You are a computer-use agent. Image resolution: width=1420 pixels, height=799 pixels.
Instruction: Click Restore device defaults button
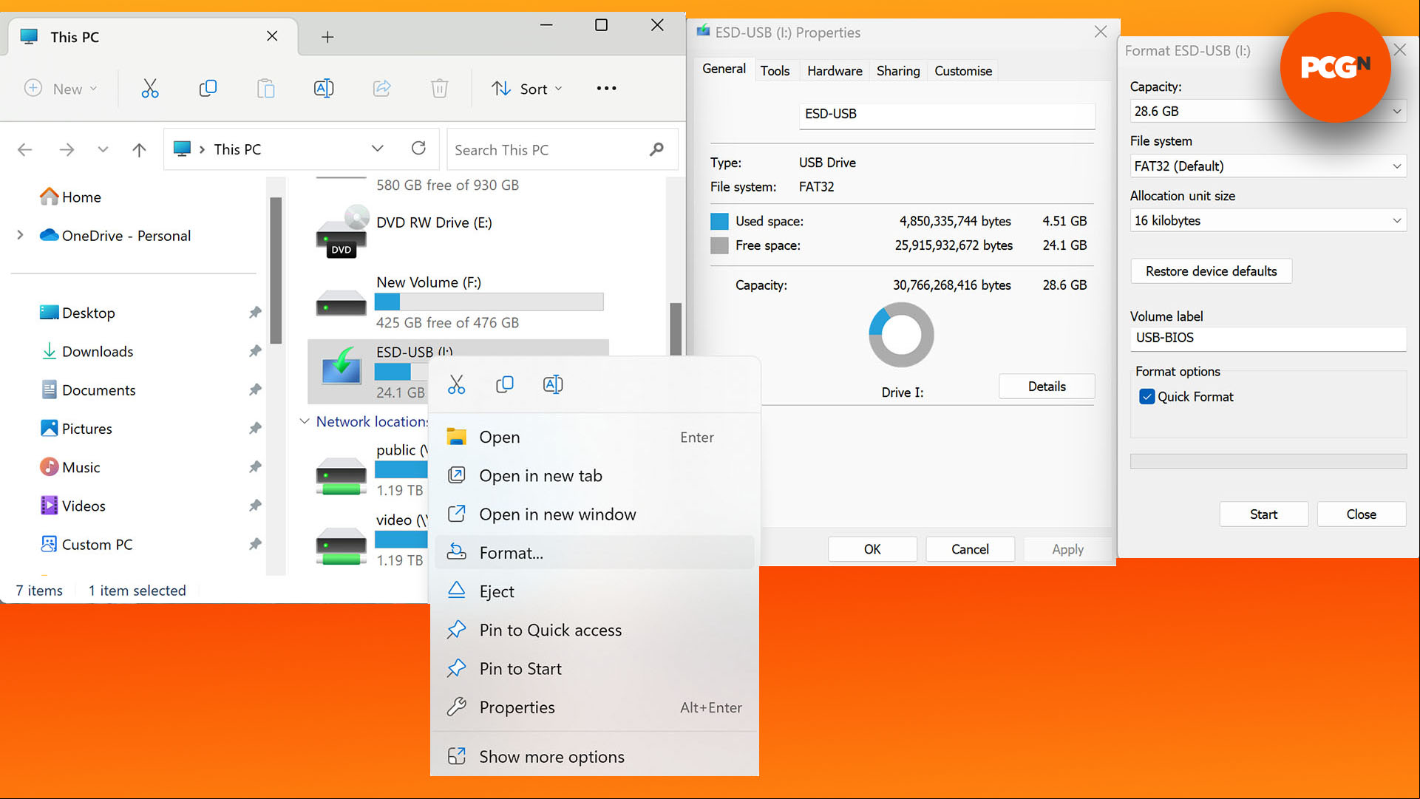1211,271
